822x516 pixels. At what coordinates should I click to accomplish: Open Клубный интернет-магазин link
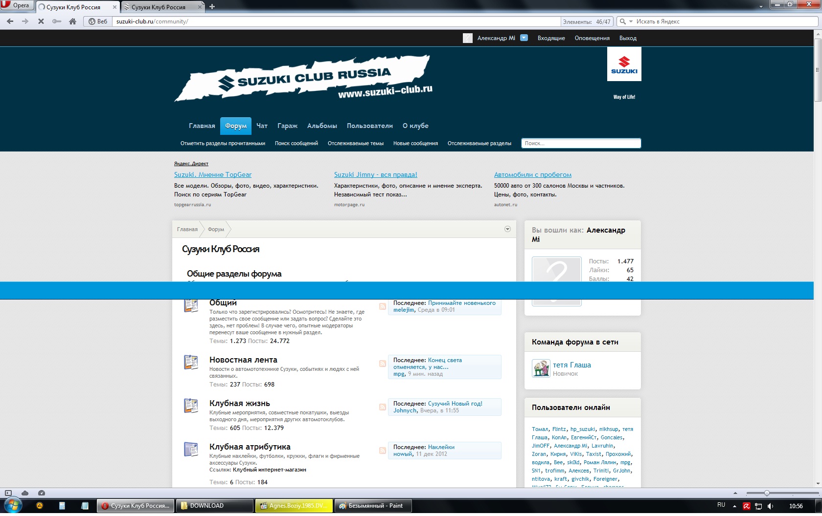coord(270,470)
